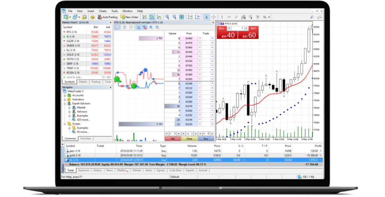The image size is (385, 197).
Task: Click the search magnifier icon
Action: pos(312,17)
